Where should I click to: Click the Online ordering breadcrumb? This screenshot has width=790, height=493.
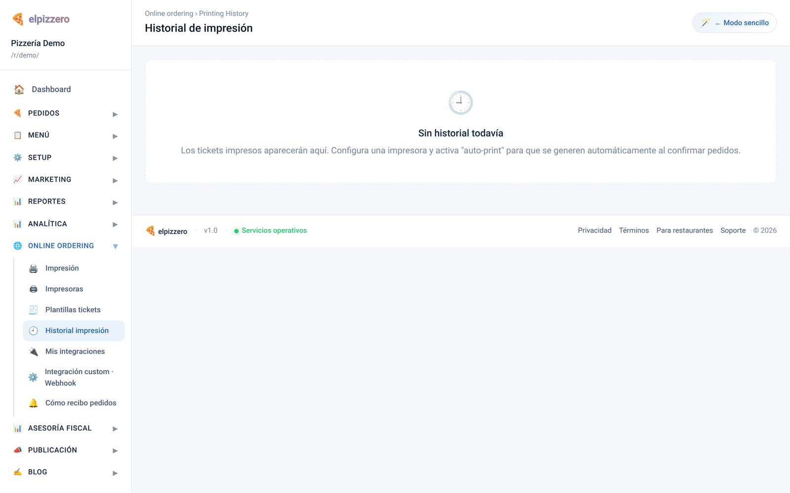(169, 13)
